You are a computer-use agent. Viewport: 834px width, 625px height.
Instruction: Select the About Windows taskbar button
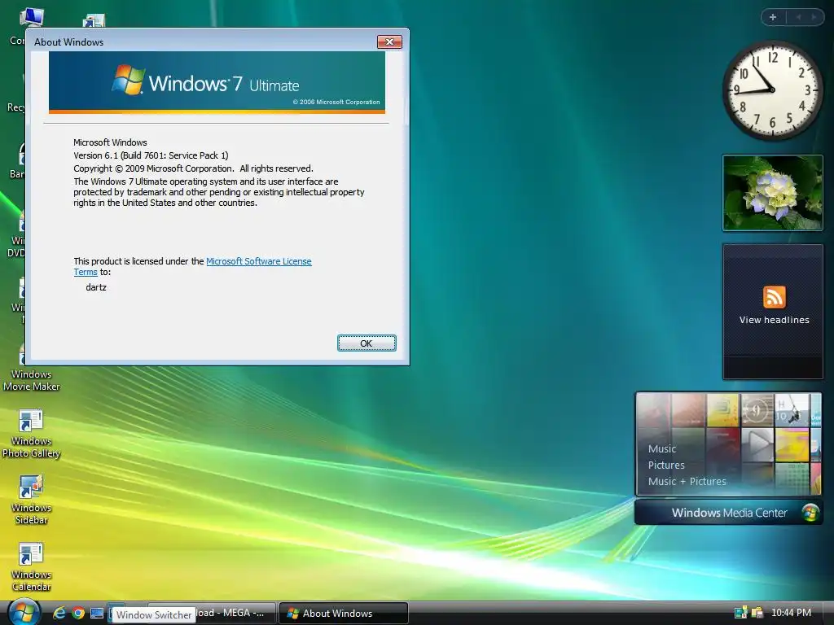pyautogui.click(x=344, y=613)
